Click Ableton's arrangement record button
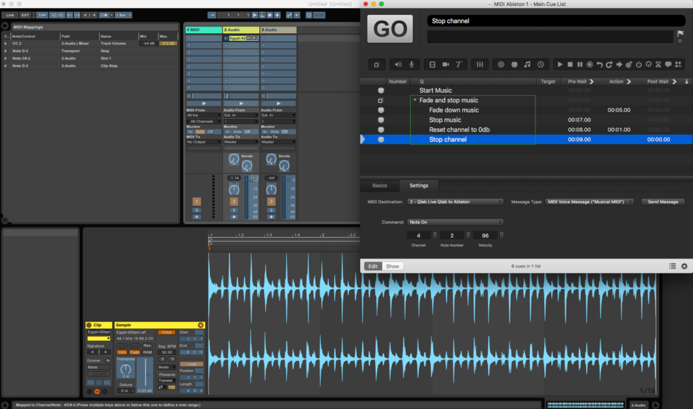The image size is (693, 409). click(269, 15)
